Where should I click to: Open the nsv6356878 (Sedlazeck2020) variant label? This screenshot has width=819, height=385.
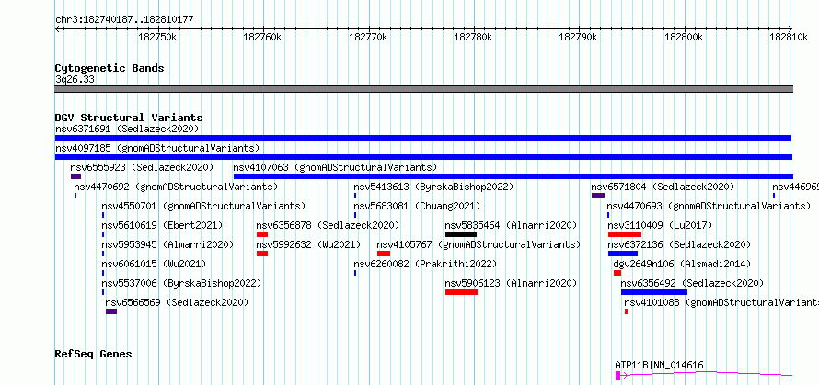328,225
